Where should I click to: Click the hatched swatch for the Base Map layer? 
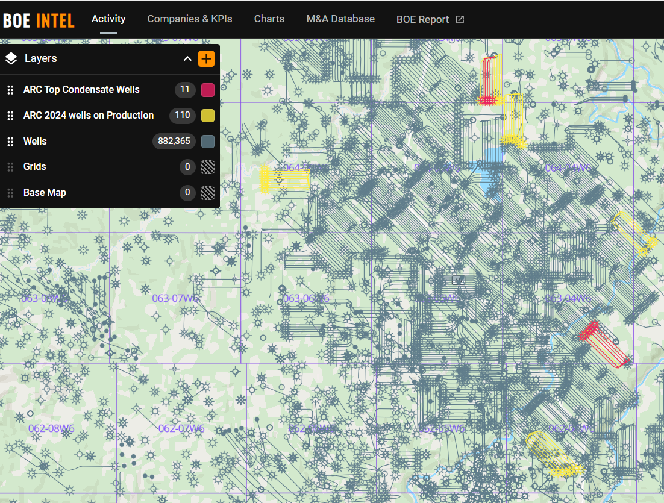(x=207, y=193)
